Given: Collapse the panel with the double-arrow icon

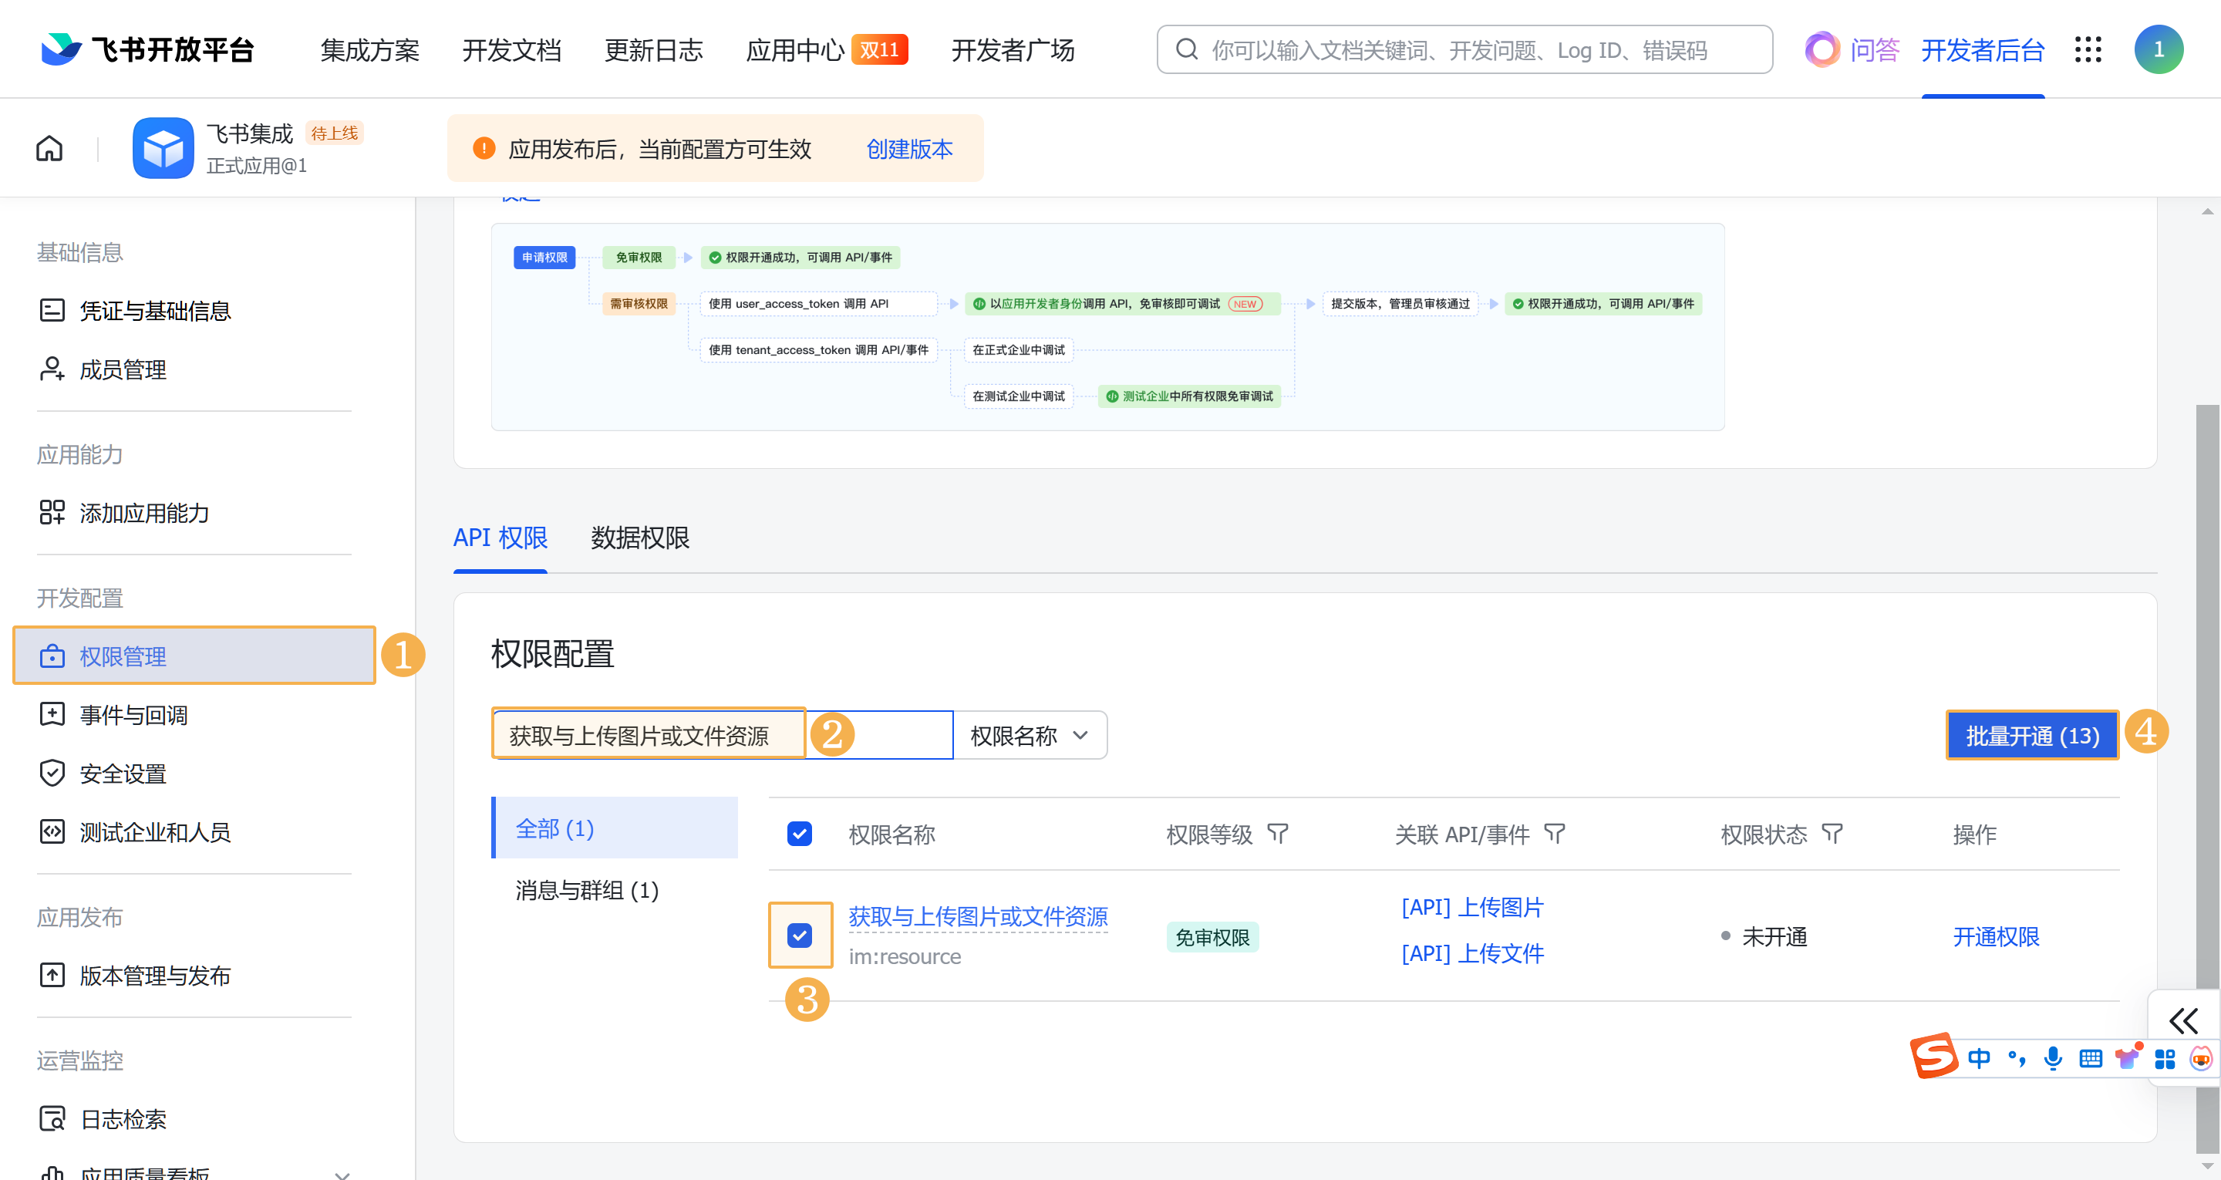Looking at the screenshot, I should tap(2183, 1020).
